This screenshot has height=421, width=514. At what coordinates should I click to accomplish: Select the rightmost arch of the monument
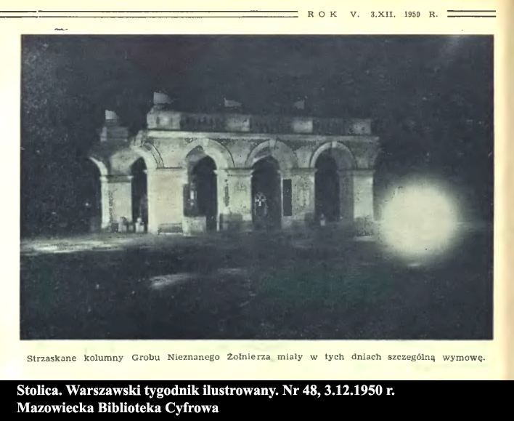coord(326,188)
